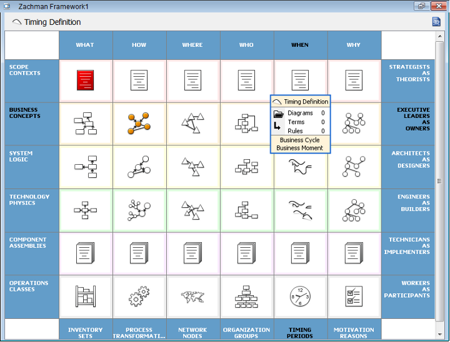The height and width of the screenshot is (342, 450).
Task: Click the Component Assemblies row header
Action: click(x=32, y=253)
